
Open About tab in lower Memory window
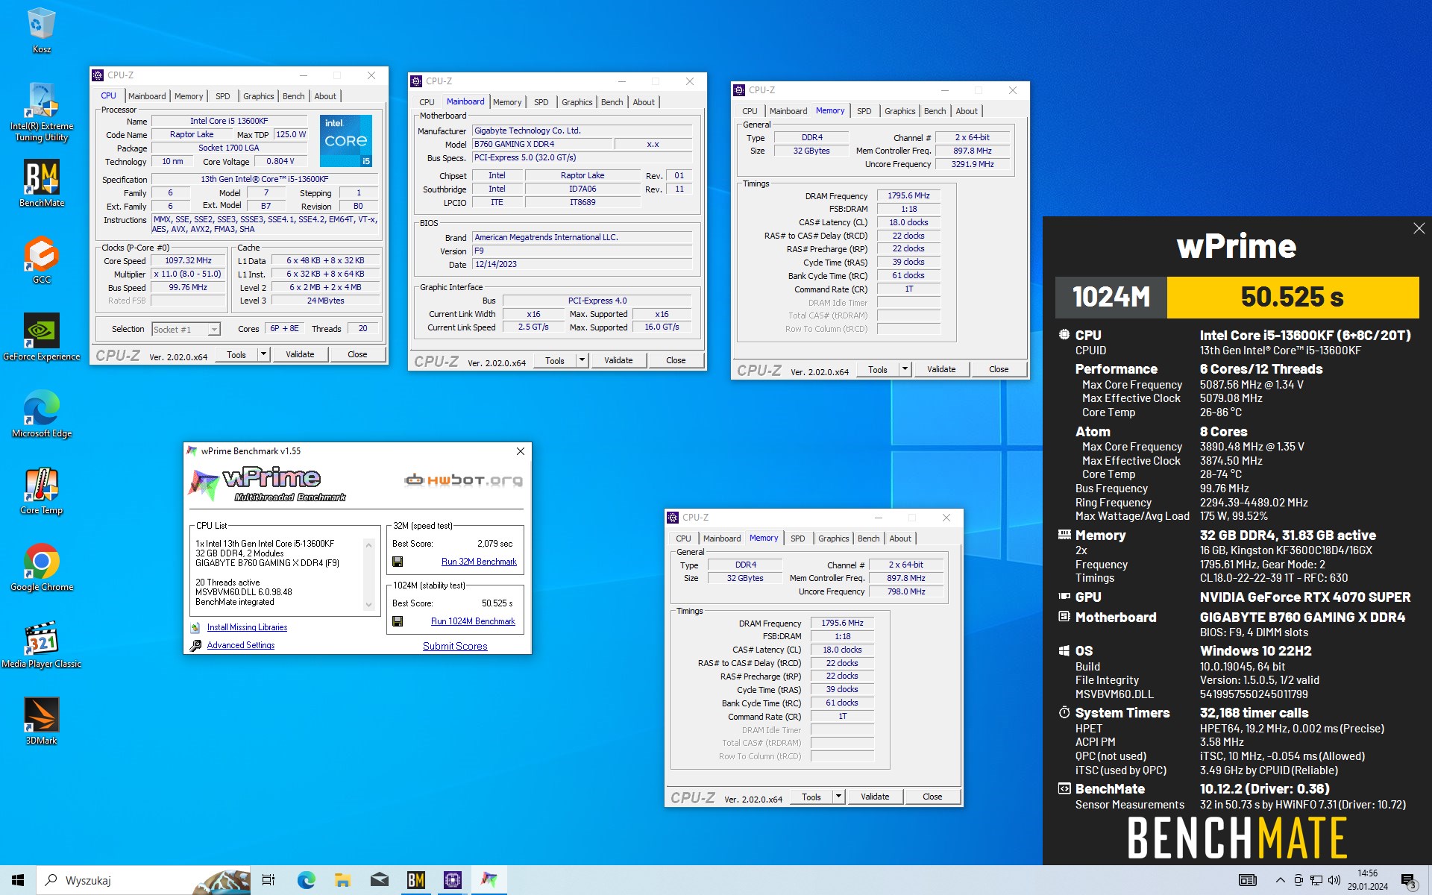[x=899, y=538]
